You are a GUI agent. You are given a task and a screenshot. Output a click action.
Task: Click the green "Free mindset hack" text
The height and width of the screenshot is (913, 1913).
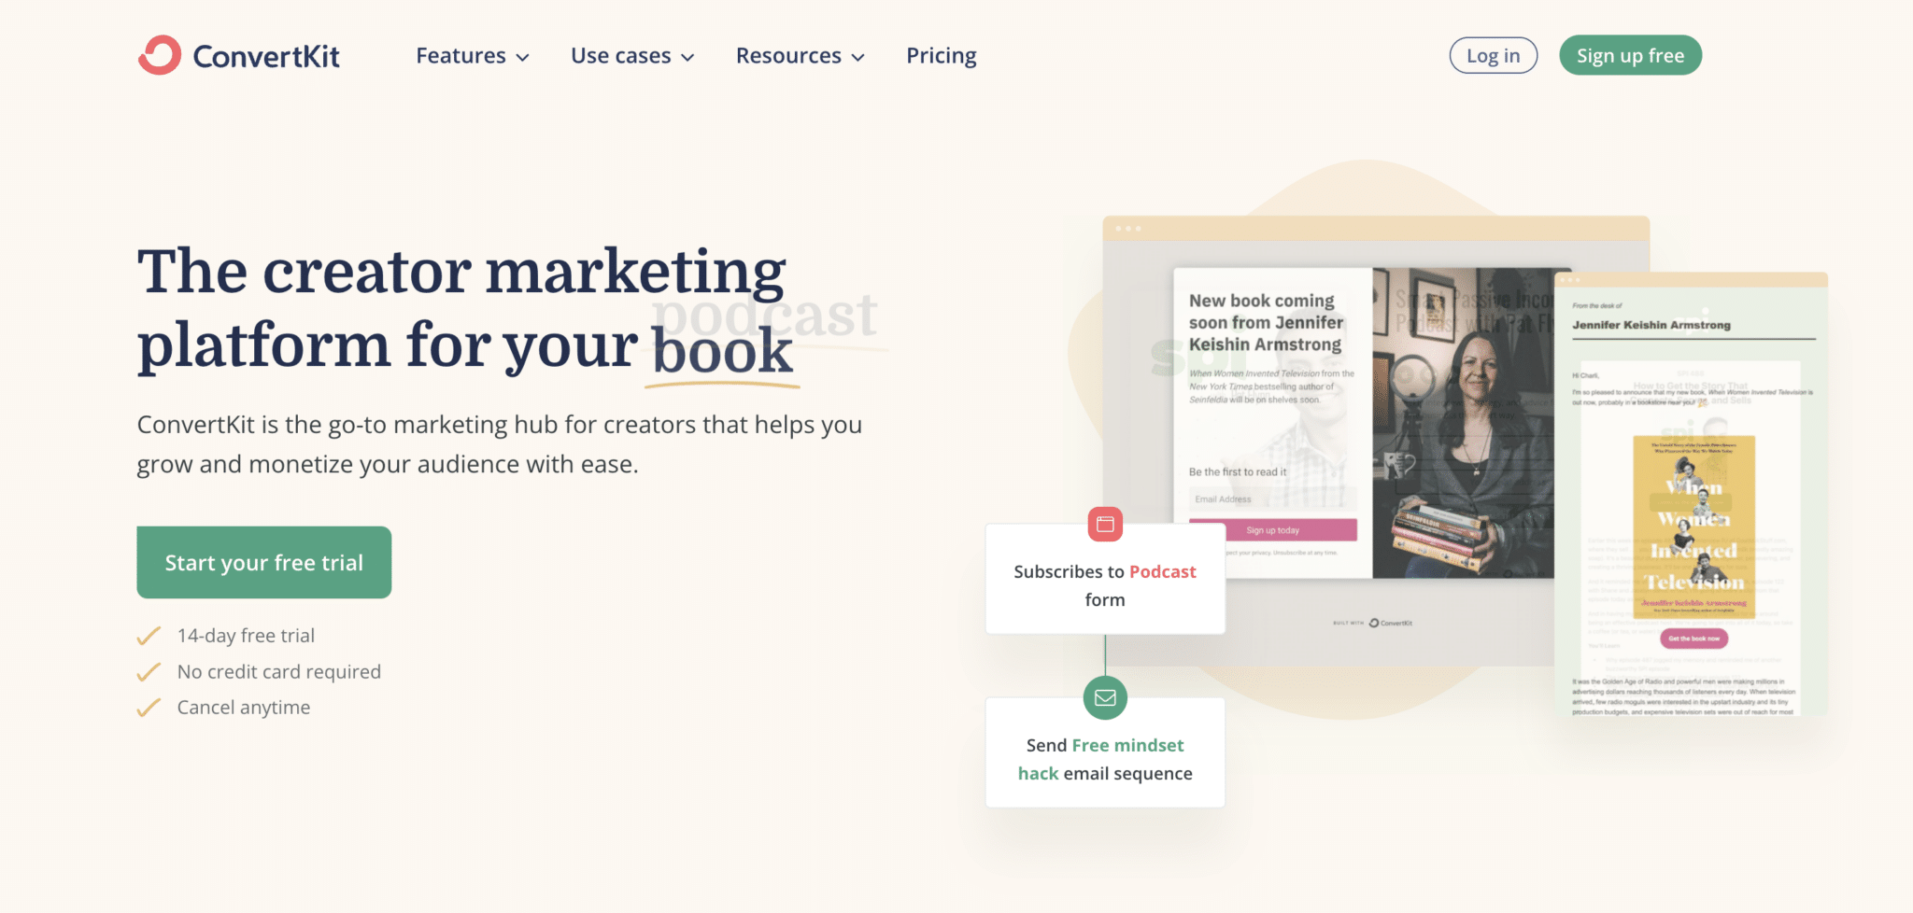coord(1101,759)
